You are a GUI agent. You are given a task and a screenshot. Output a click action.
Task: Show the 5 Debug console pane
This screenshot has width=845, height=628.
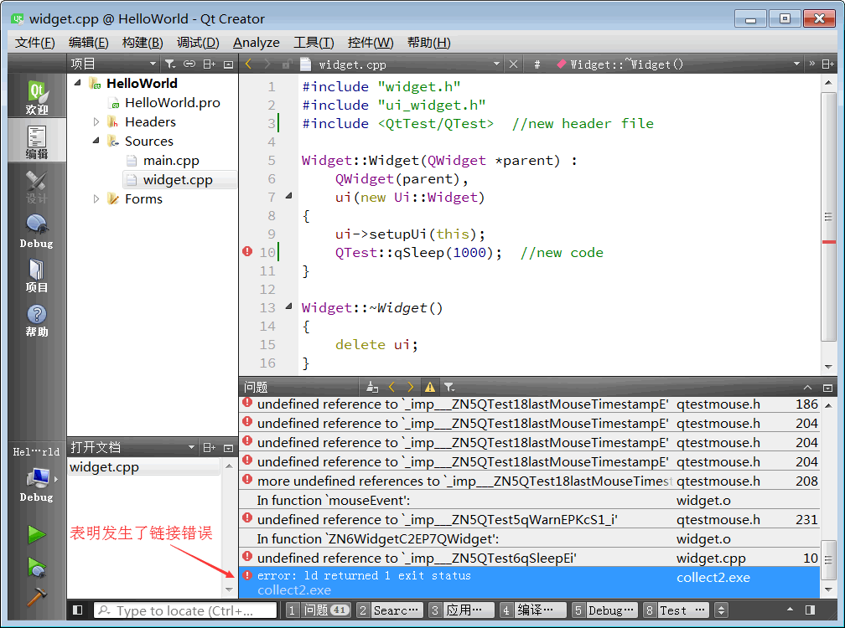click(604, 610)
